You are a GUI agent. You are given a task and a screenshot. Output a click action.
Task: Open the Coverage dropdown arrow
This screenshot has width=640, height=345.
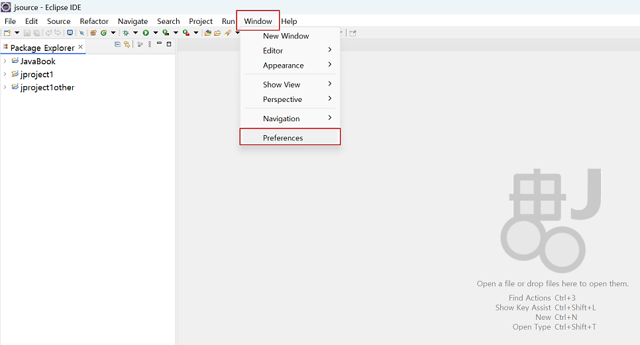176,32
